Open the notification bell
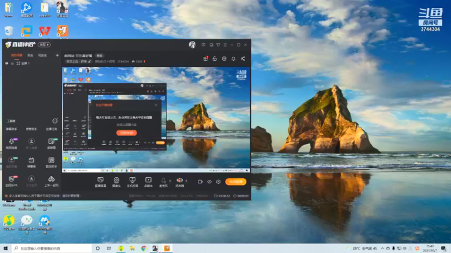 (x=233, y=58)
